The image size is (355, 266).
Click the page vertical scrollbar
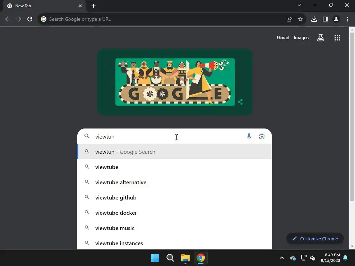(x=352, y=117)
